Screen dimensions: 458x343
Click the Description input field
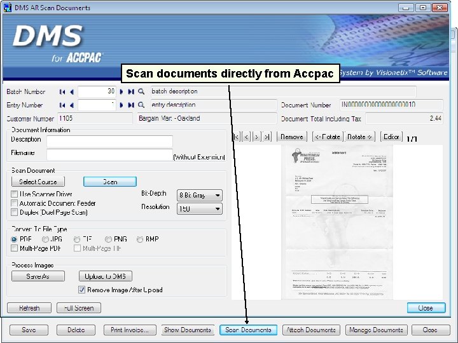tap(109, 141)
